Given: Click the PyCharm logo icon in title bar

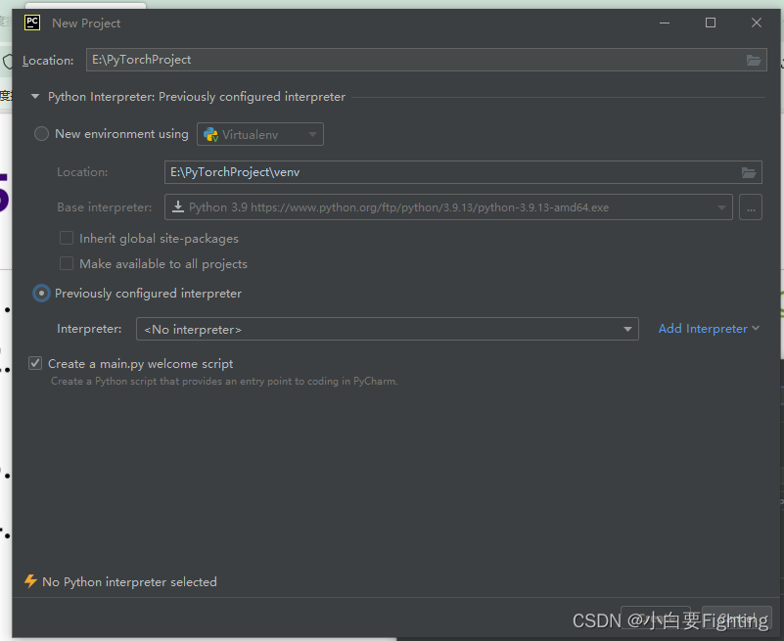Looking at the screenshot, I should click(32, 23).
